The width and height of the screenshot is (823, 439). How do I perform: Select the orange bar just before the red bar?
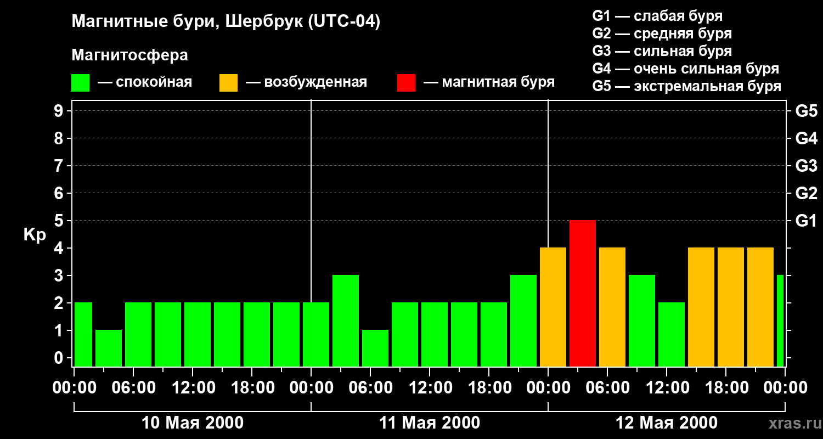(x=553, y=307)
